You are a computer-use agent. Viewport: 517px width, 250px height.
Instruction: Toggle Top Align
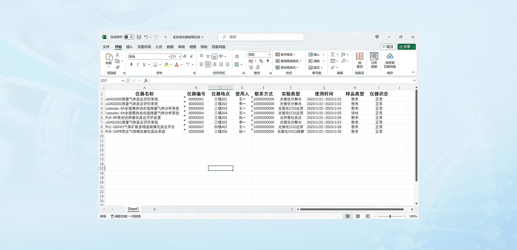(x=201, y=56)
